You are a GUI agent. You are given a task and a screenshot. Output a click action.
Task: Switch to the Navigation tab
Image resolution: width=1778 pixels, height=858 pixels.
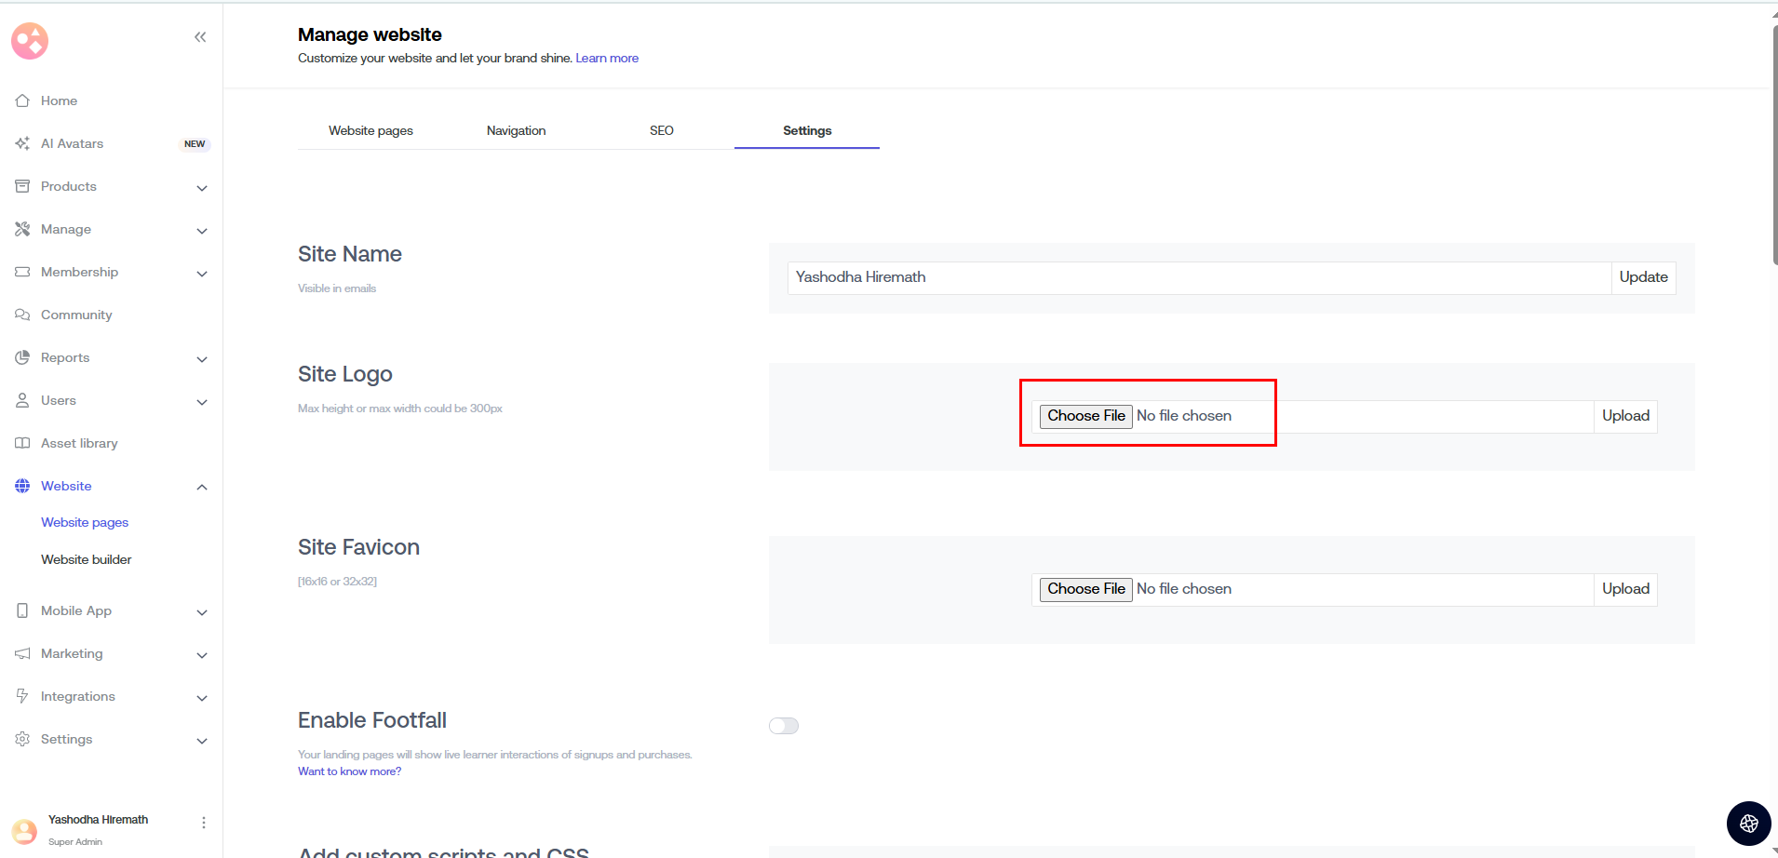[x=516, y=130]
